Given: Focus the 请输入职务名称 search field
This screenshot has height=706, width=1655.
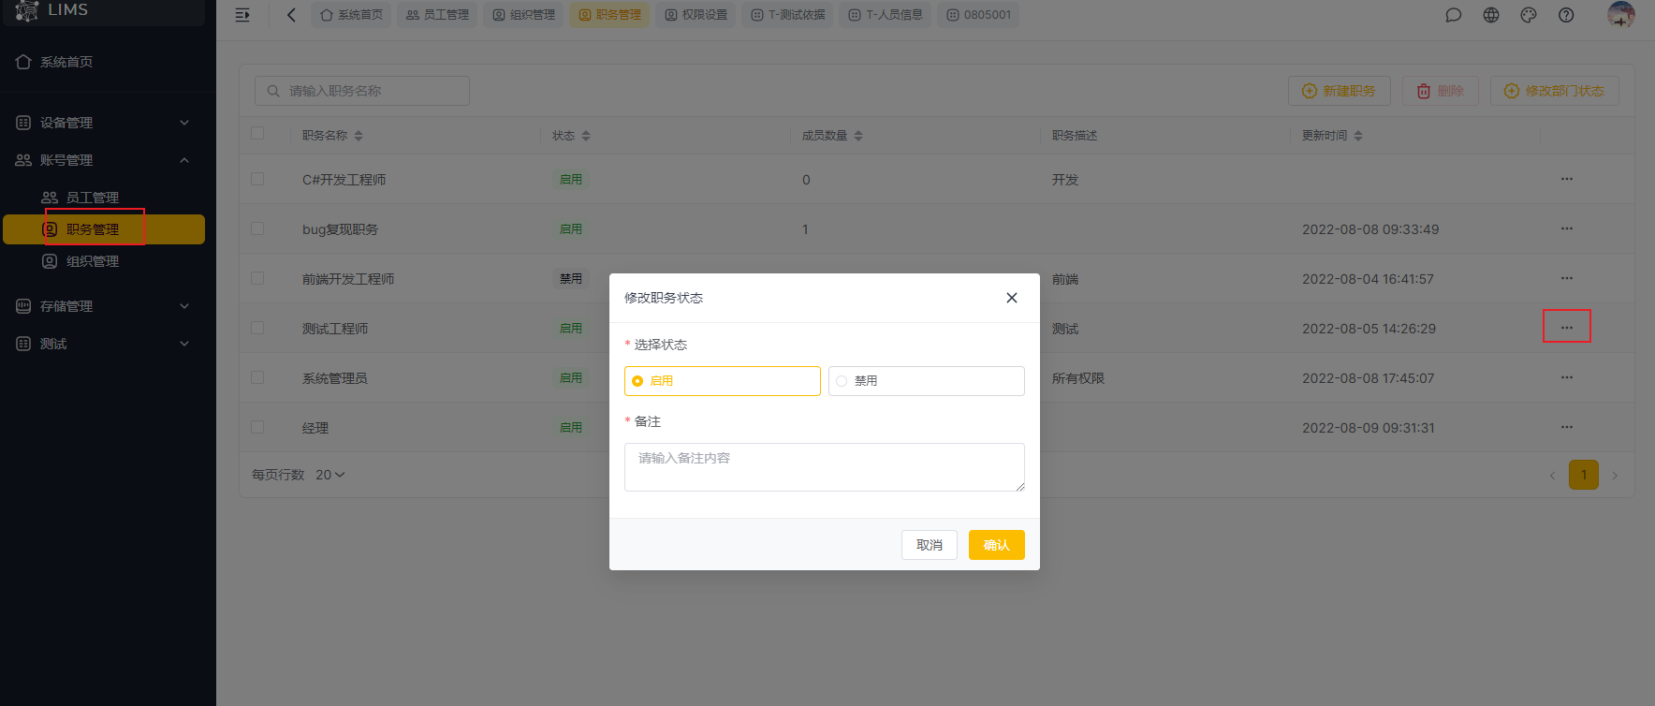Looking at the screenshot, I should coord(362,91).
